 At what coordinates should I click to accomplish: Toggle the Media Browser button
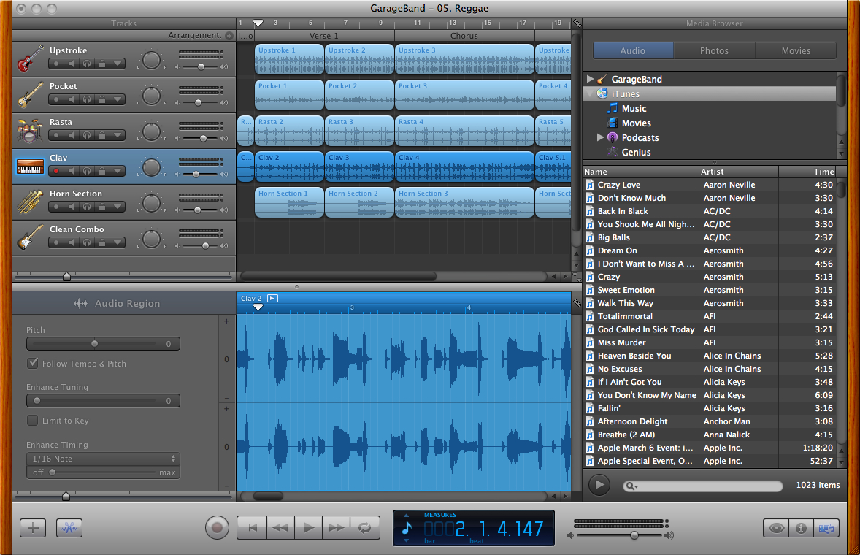826,528
